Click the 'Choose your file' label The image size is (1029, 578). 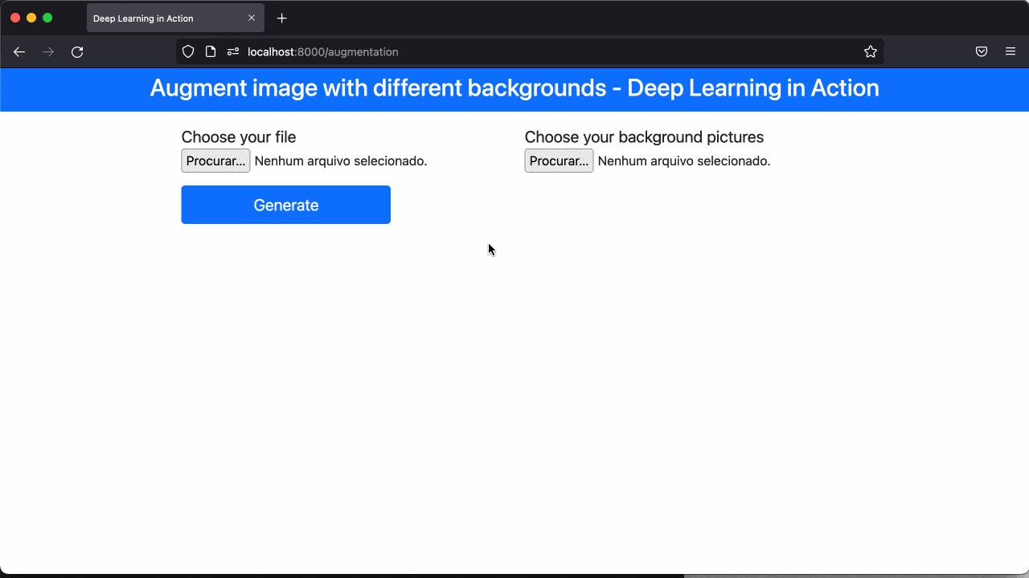point(239,137)
